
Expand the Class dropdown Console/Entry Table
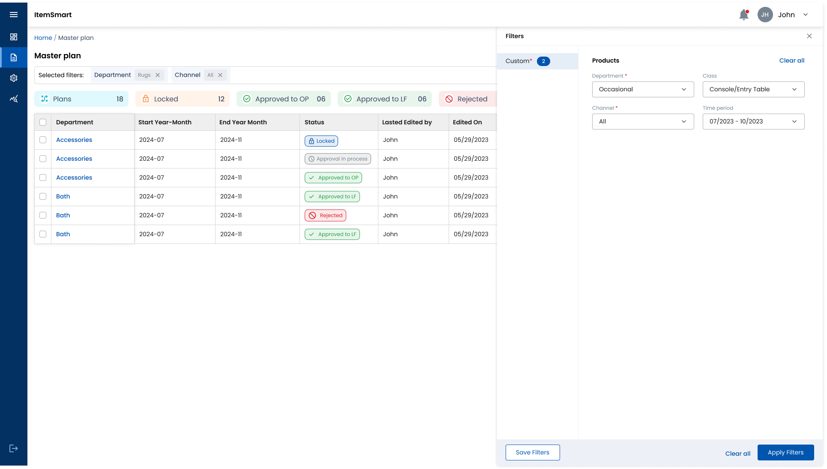[753, 89]
